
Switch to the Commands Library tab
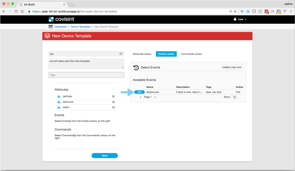click(192, 54)
